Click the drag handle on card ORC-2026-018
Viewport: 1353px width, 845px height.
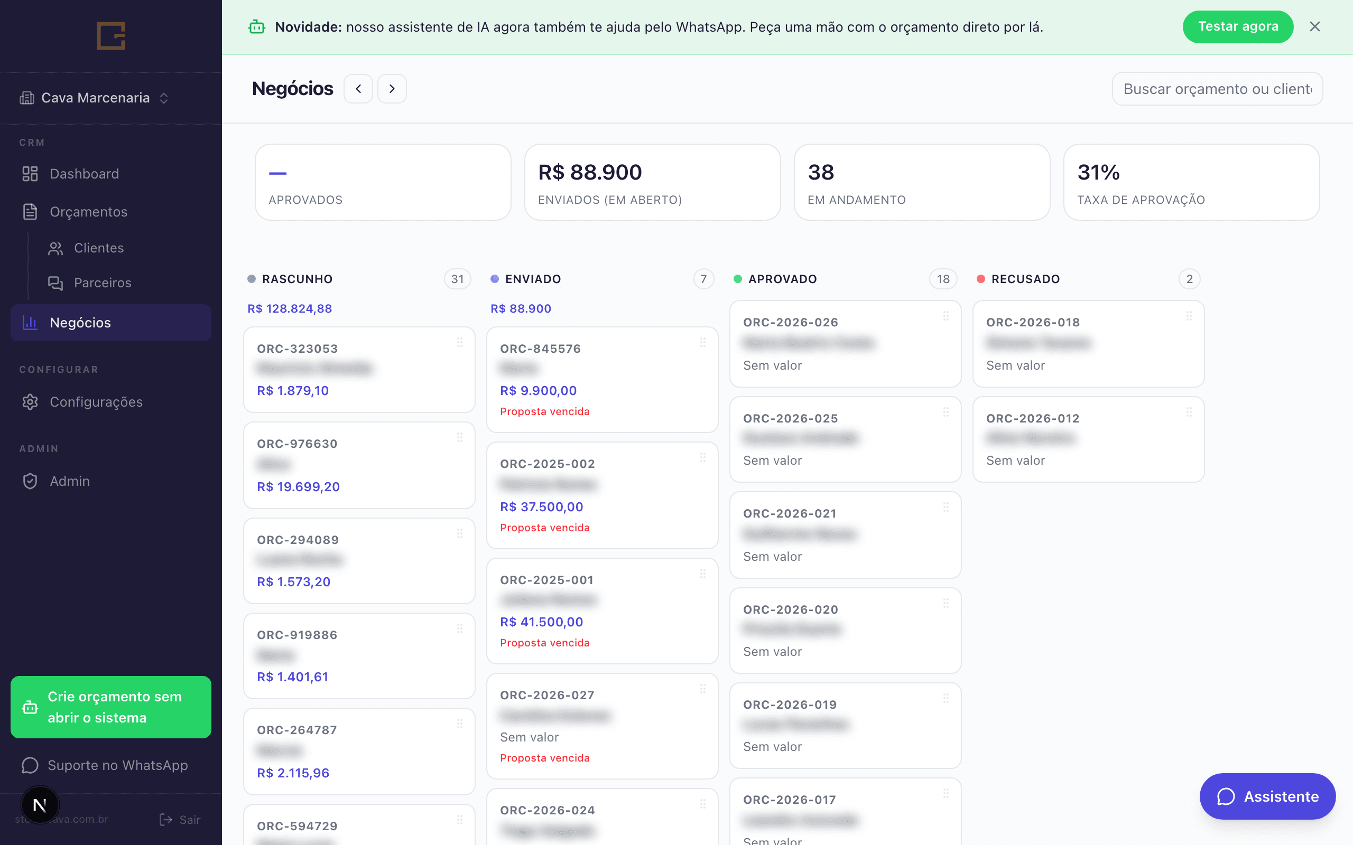(x=1189, y=316)
